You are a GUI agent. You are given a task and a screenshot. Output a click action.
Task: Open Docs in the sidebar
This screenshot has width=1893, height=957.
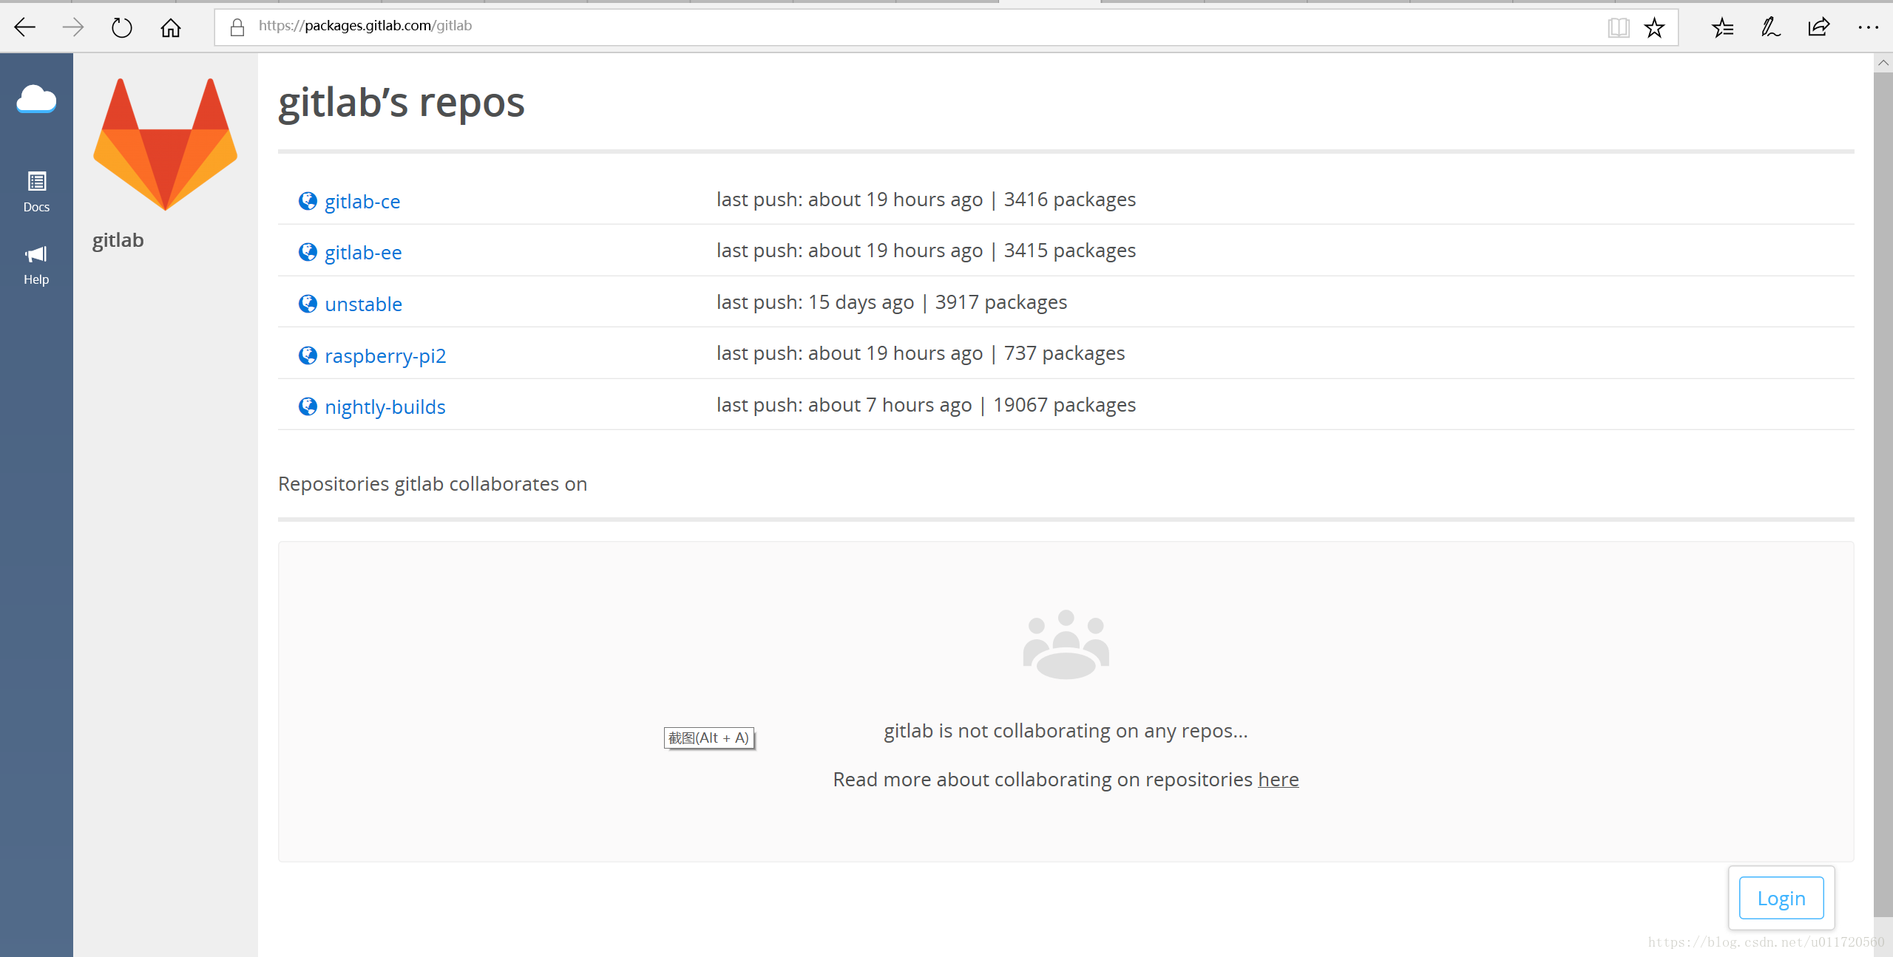click(36, 191)
